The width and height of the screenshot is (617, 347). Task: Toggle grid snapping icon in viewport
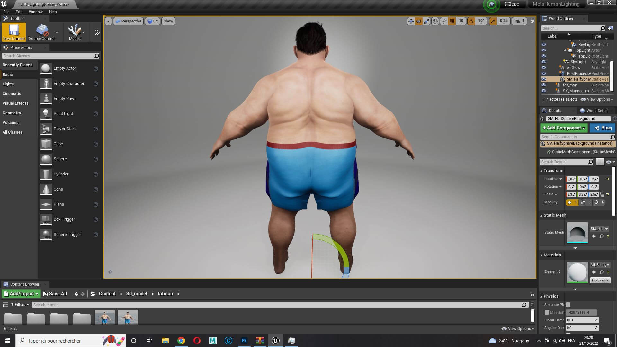452,21
